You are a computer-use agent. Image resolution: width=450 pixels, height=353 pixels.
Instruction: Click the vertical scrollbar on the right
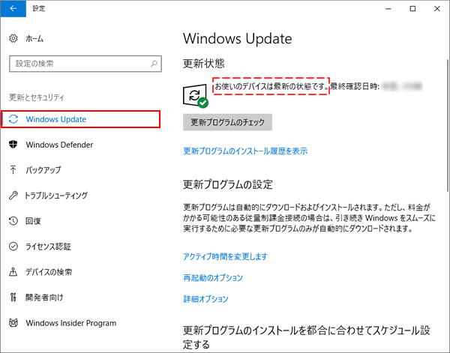(x=448, y=125)
